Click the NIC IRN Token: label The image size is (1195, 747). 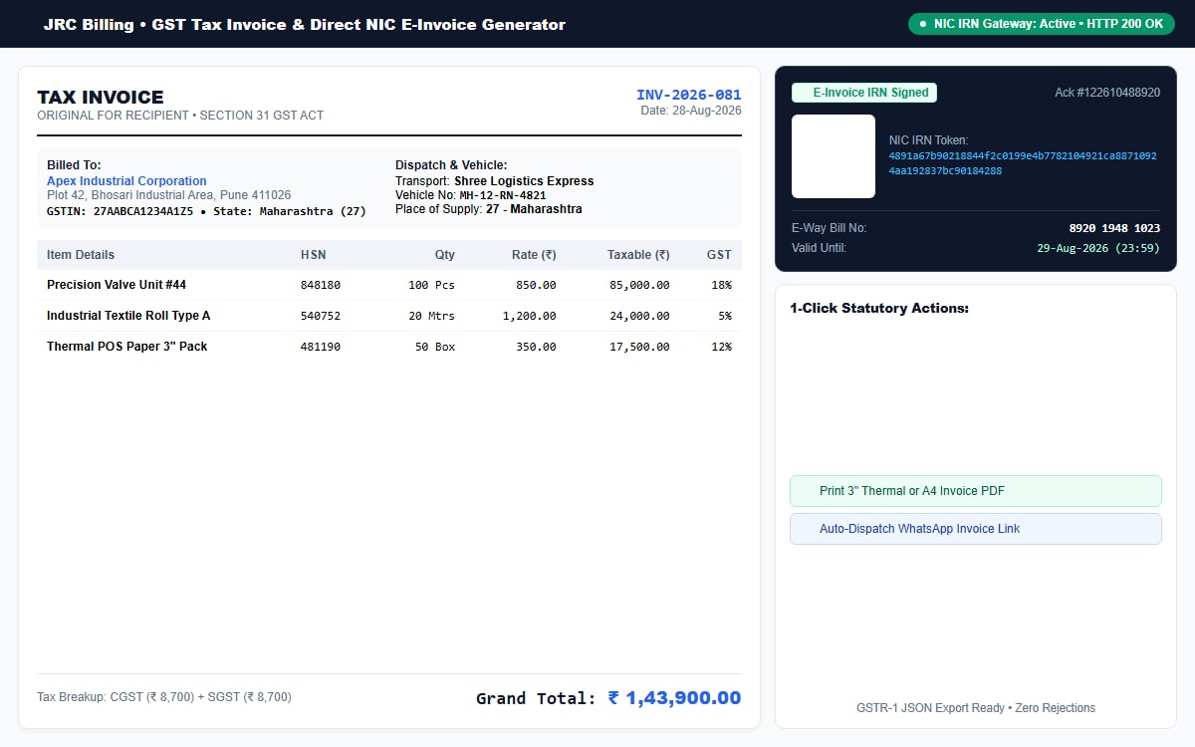tap(928, 140)
